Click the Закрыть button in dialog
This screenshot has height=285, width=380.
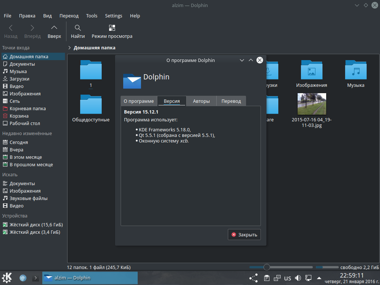tap(244, 235)
